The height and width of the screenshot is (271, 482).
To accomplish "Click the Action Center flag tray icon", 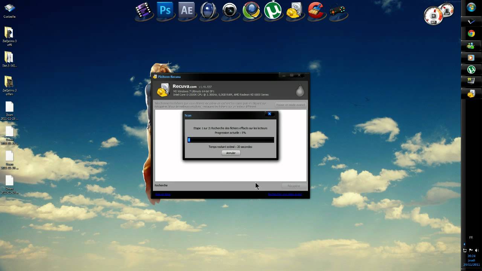I will [x=471, y=250].
